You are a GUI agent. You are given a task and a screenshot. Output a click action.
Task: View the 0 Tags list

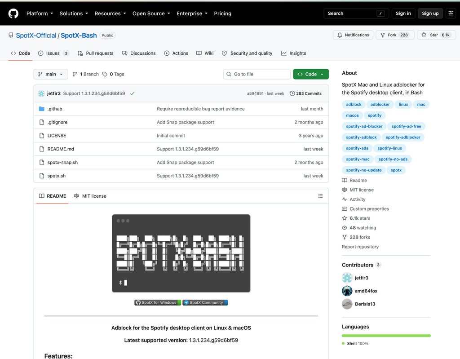113,74
